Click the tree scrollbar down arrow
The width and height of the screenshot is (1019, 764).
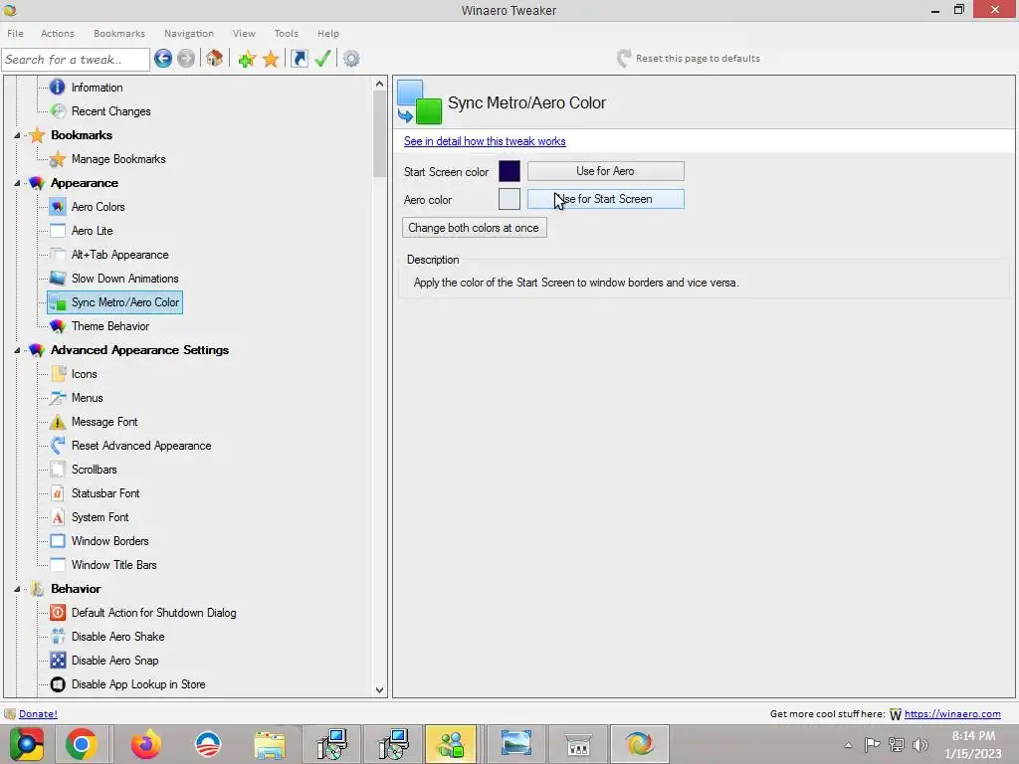(x=379, y=690)
